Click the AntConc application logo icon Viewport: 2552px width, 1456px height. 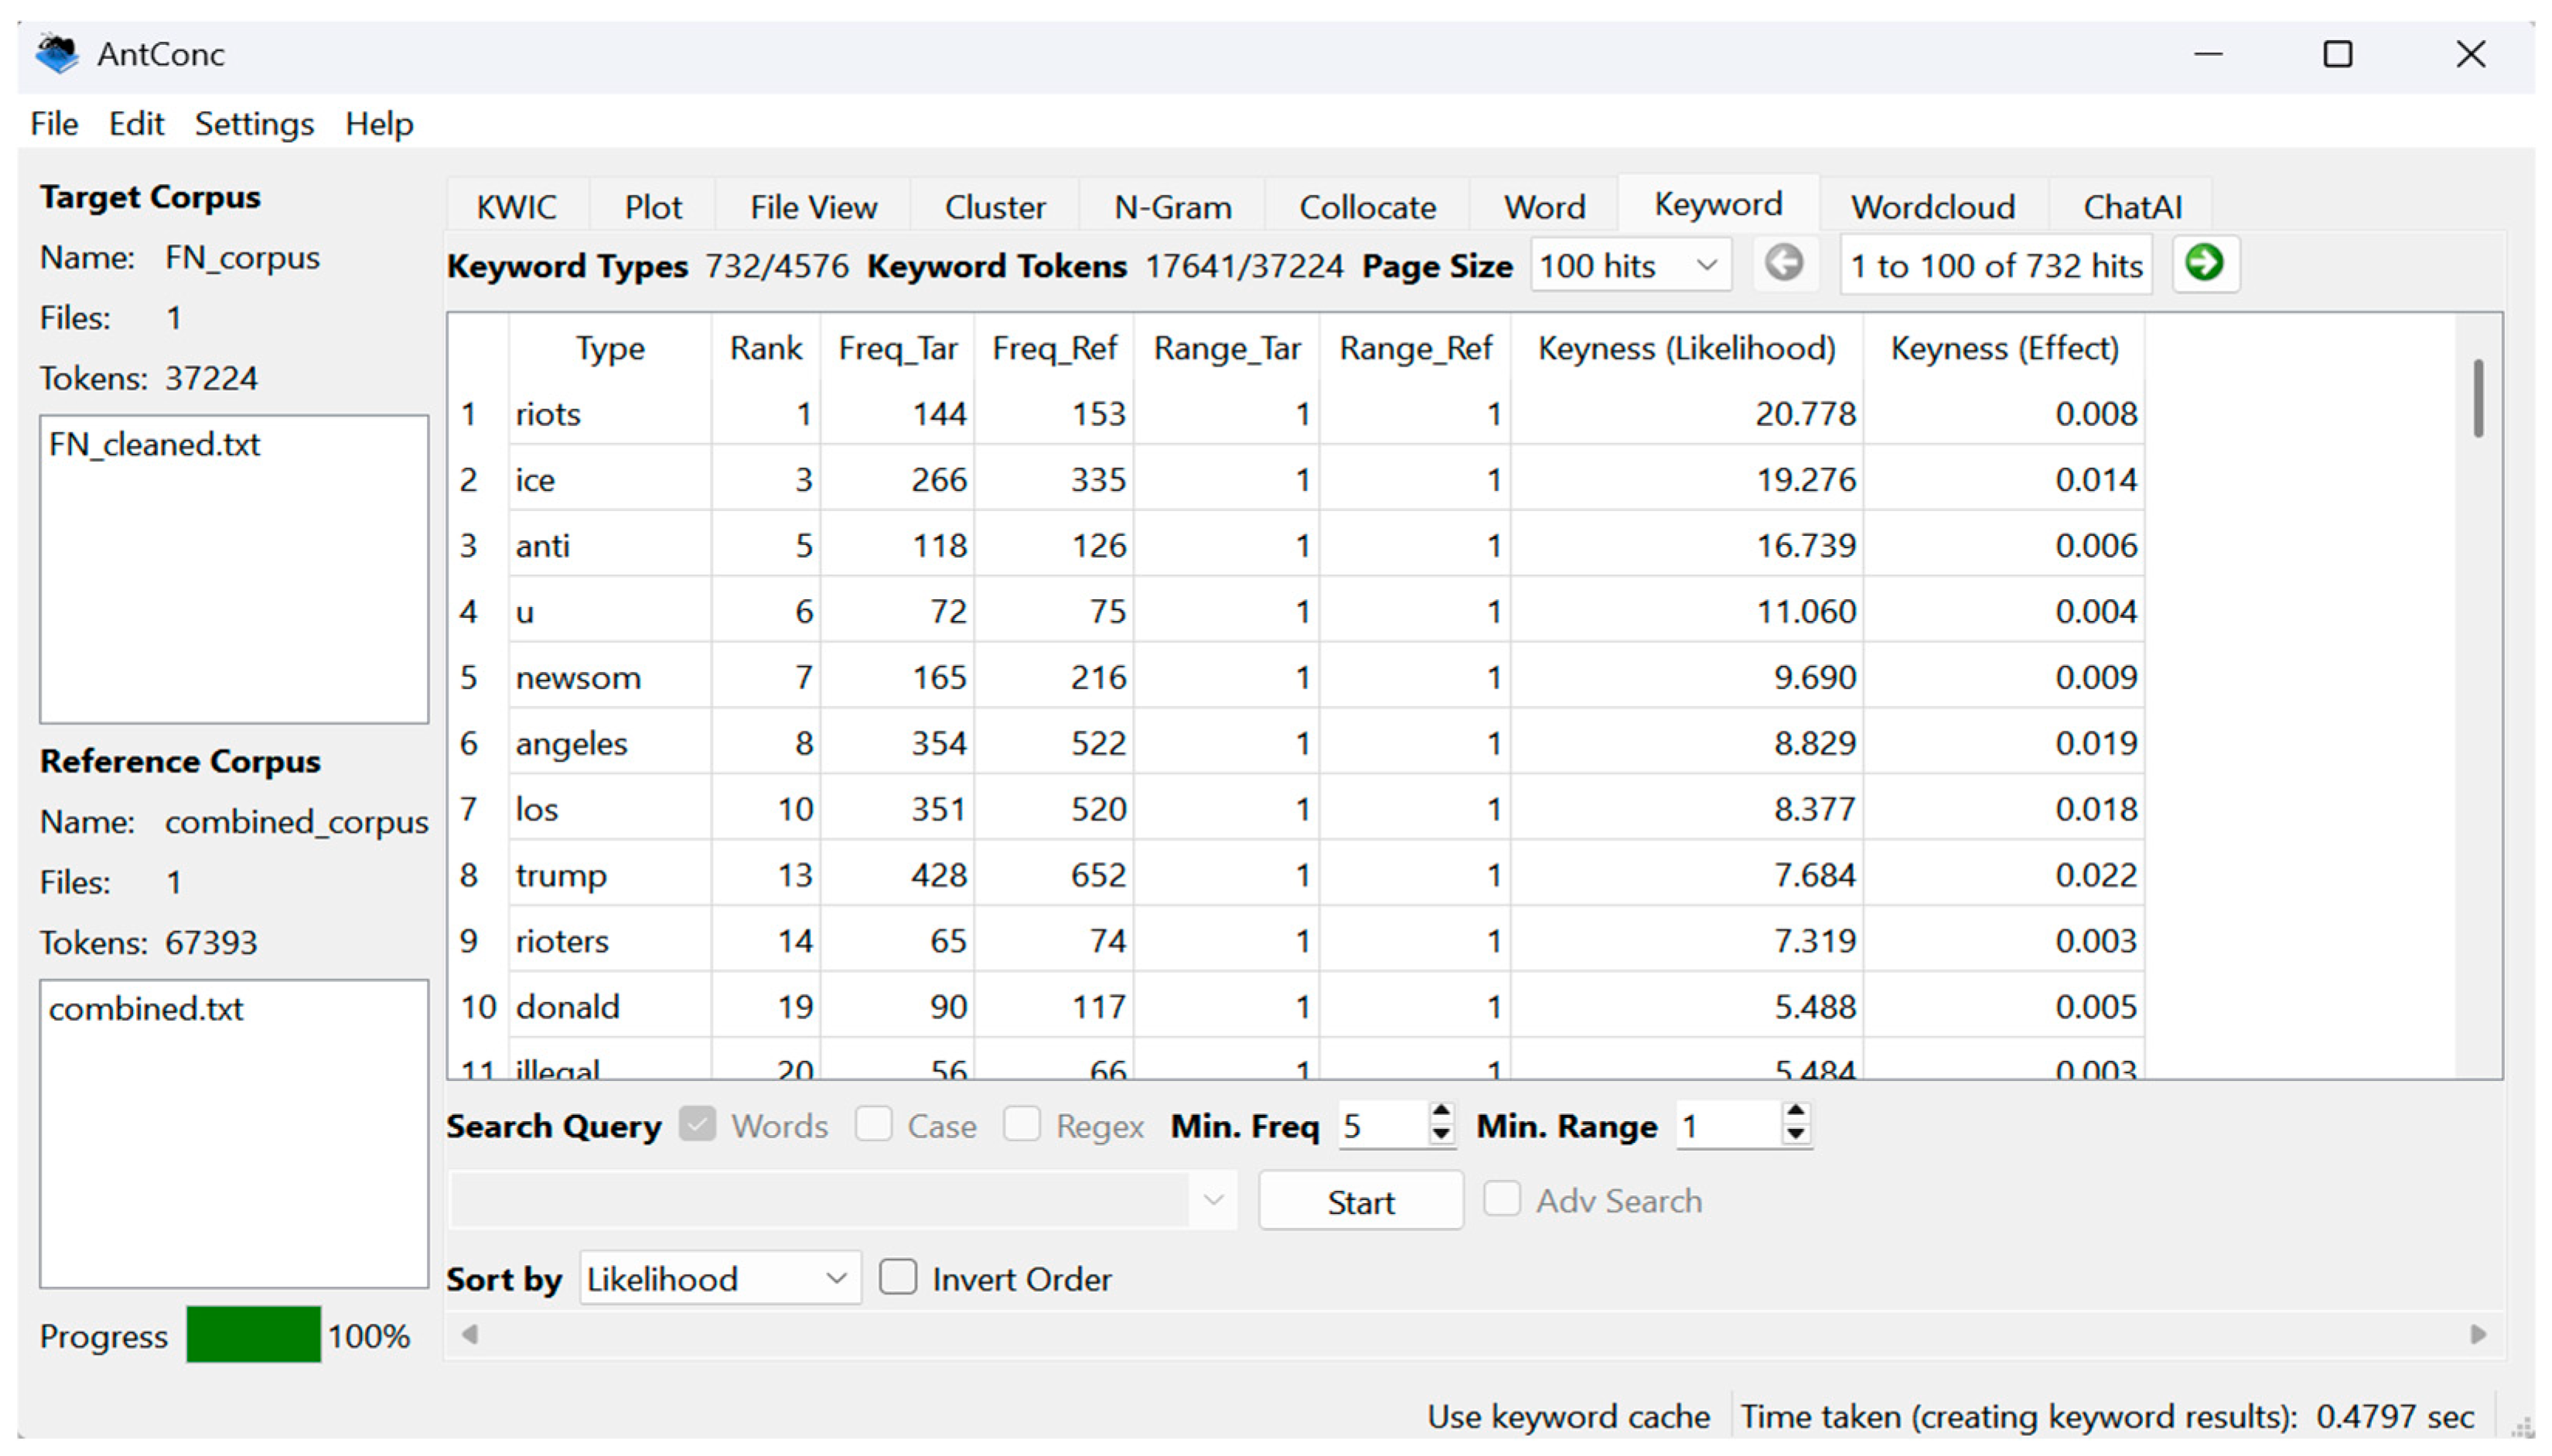click(x=57, y=53)
